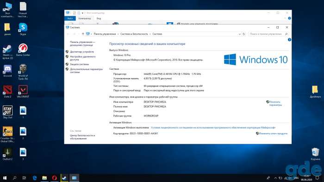Viewport: 324px width, 182px height.
Task: Open the image file named 3
Action: pyautogui.click(x=23, y=154)
